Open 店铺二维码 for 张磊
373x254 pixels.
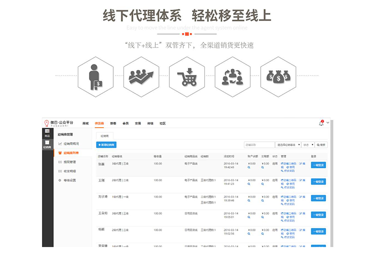(x=289, y=164)
